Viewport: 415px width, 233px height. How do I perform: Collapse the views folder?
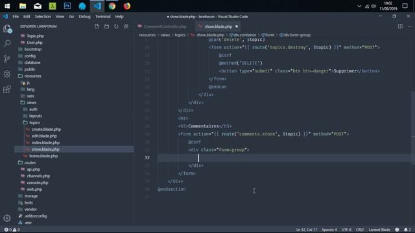(31, 102)
